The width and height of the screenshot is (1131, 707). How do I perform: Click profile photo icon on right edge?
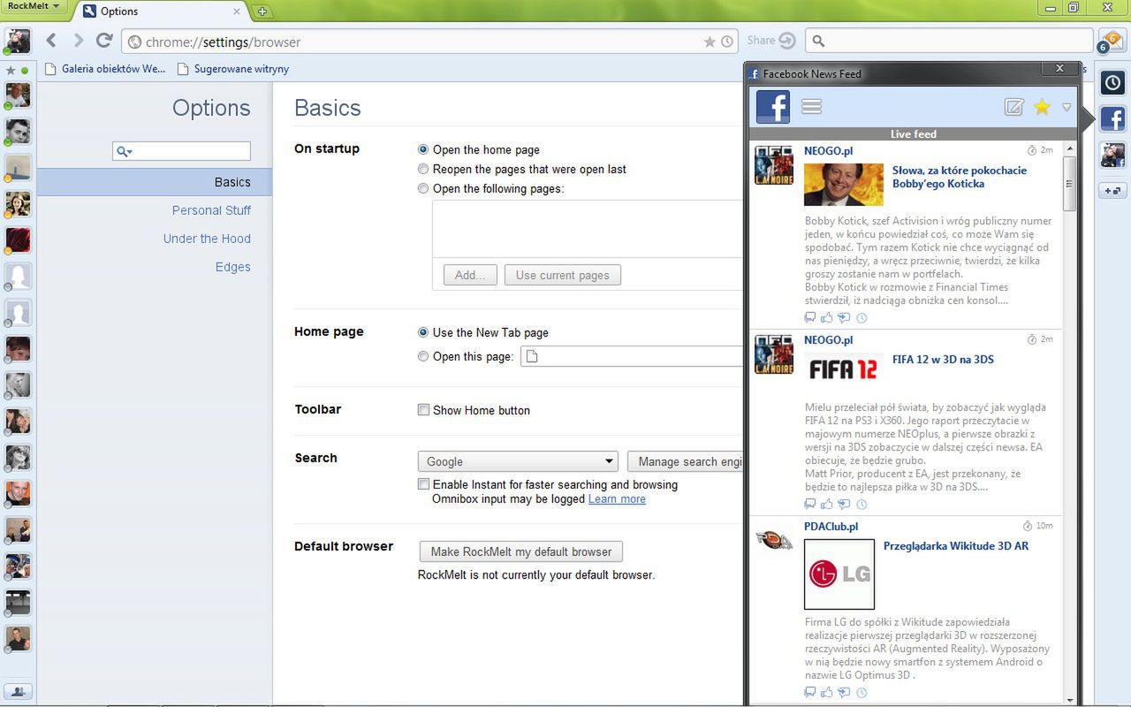pos(1112,155)
